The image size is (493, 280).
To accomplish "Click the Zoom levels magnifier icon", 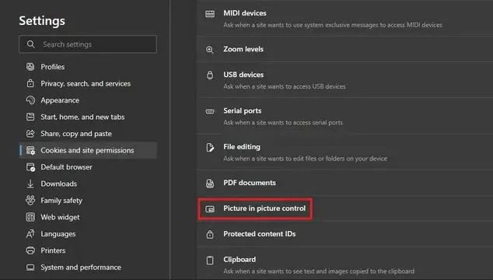I will pos(210,50).
